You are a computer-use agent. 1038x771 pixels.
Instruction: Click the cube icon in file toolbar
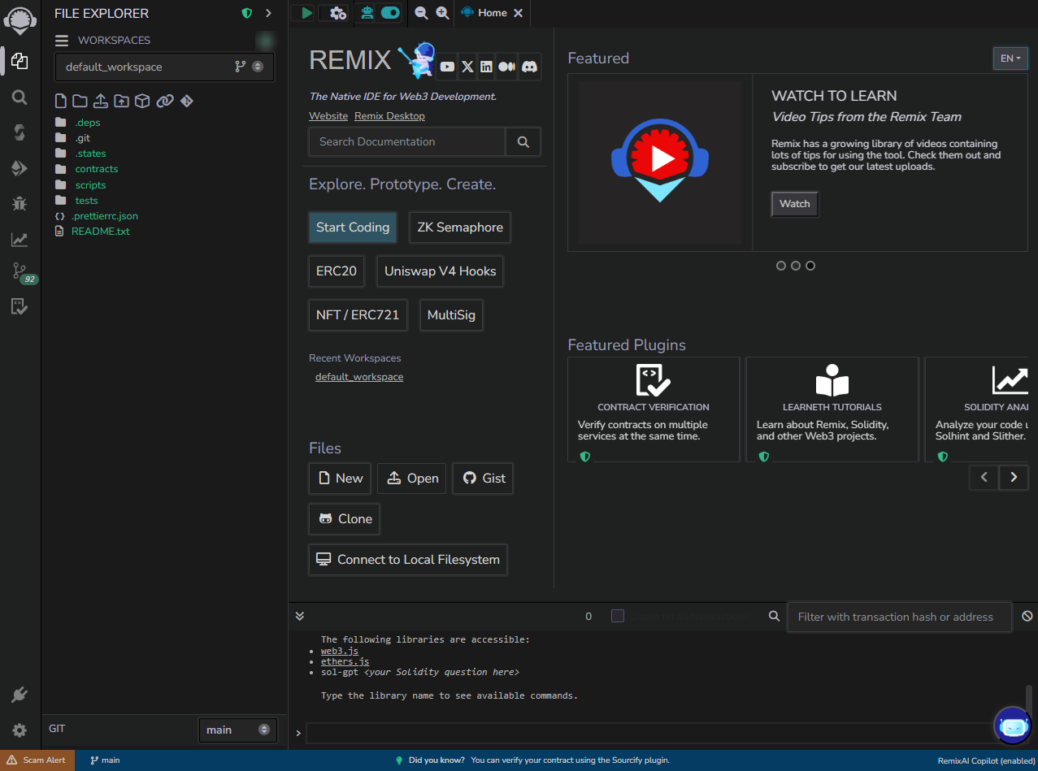click(142, 101)
